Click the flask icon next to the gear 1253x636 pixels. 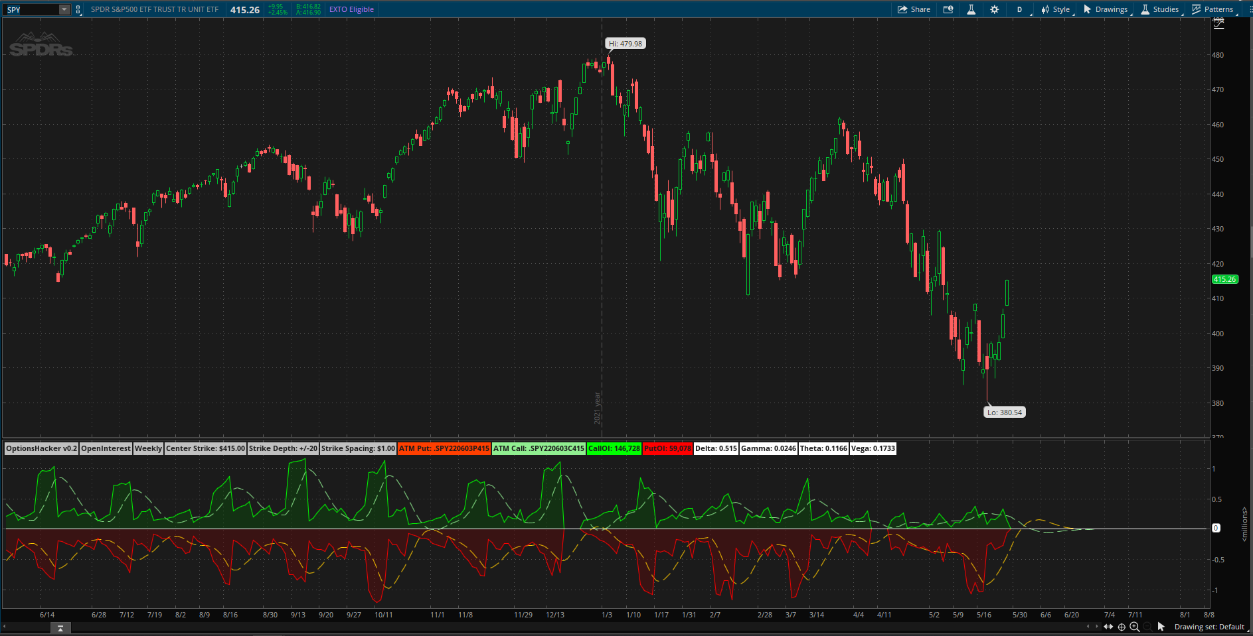pyautogui.click(x=971, y=9)
